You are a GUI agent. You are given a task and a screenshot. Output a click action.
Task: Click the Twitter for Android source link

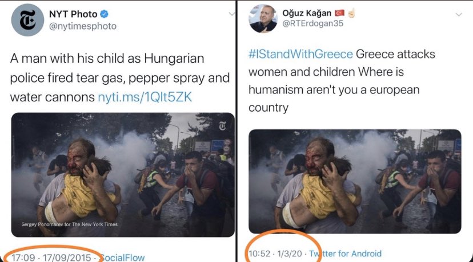(346, 253)
